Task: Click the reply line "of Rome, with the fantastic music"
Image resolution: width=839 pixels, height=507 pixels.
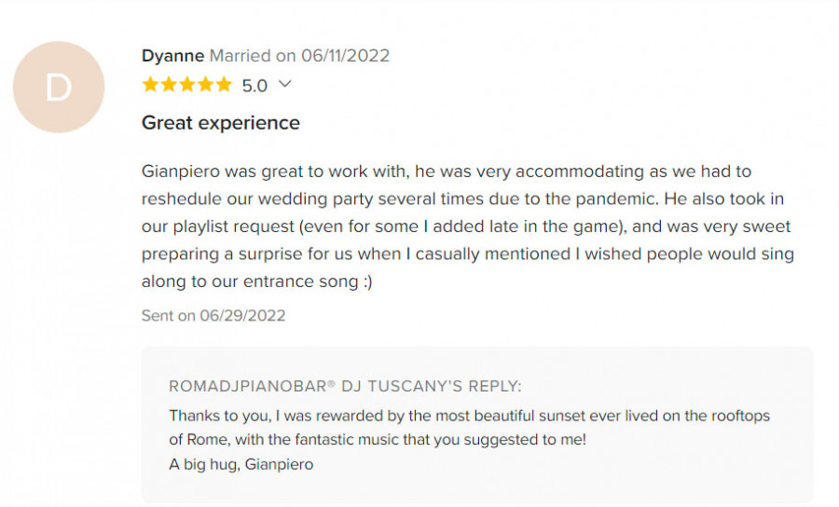Action: (378, 440)
